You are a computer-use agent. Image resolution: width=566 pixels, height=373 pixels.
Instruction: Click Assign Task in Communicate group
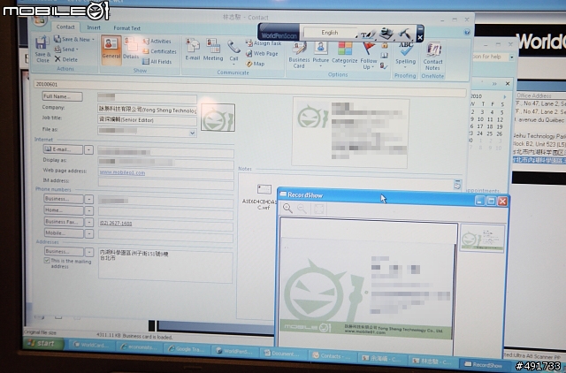pos(264,43)
